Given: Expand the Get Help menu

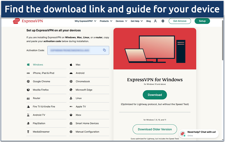Looking at the screenshot, I should point(137,21).
